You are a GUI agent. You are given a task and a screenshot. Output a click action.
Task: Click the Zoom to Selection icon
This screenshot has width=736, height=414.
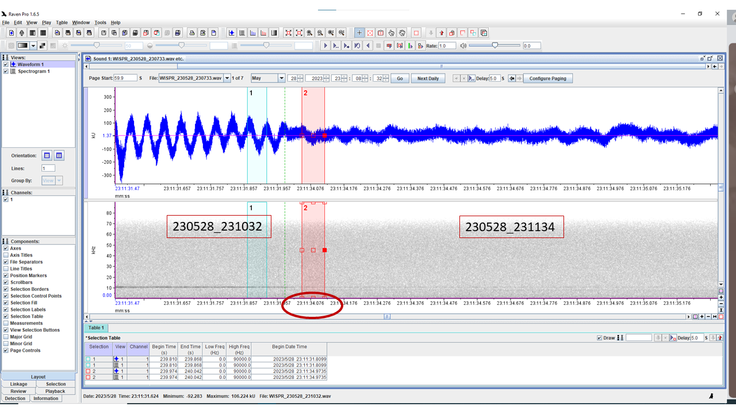point(299,33)
